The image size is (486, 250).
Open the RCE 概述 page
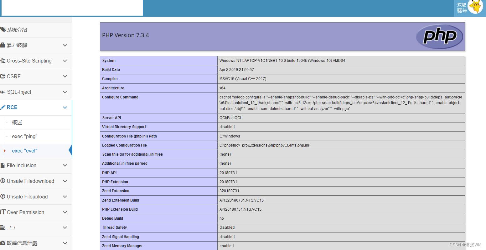(36, 122)
